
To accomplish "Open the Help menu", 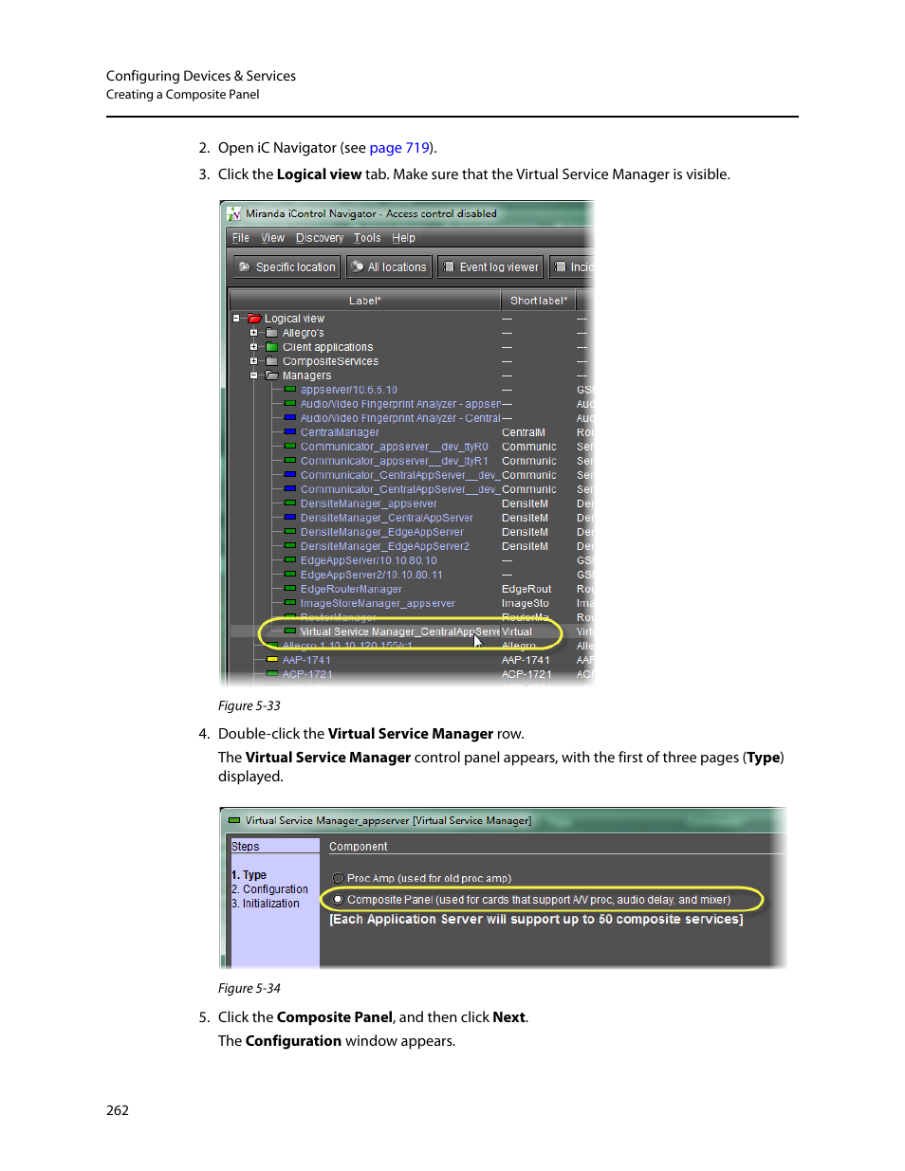I will click(x=404, y=238).
